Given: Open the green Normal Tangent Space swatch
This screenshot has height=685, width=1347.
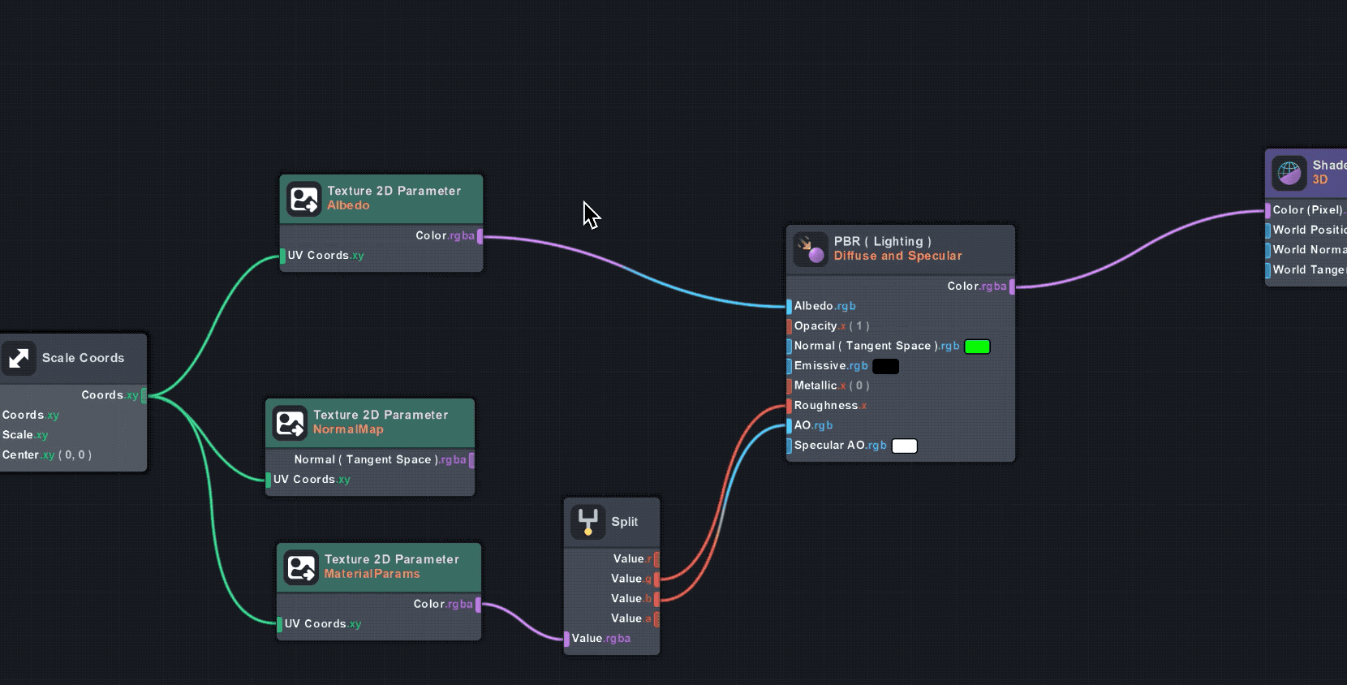Looking at the screenshot, I should click(977, 347).
